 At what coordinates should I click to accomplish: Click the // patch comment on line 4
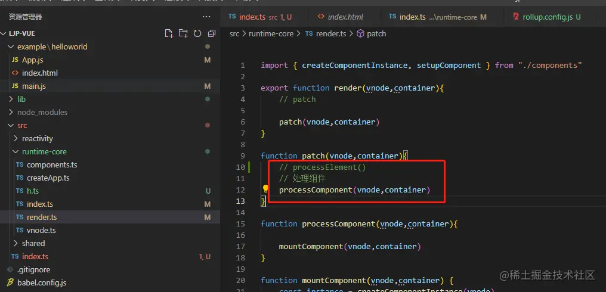298,100
